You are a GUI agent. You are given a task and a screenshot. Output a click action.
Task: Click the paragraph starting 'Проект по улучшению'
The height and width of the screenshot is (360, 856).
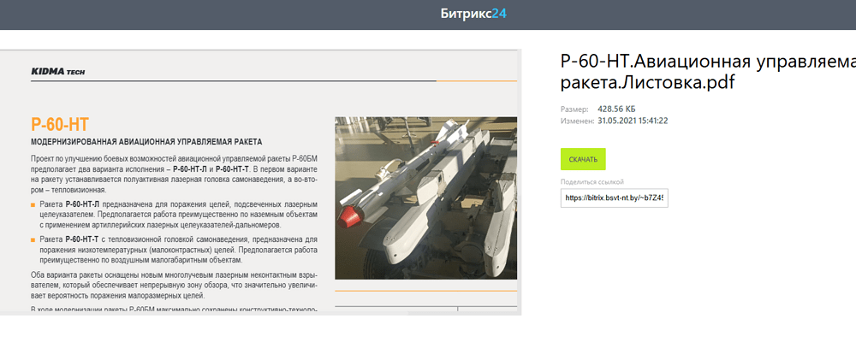tap(174, 174)
